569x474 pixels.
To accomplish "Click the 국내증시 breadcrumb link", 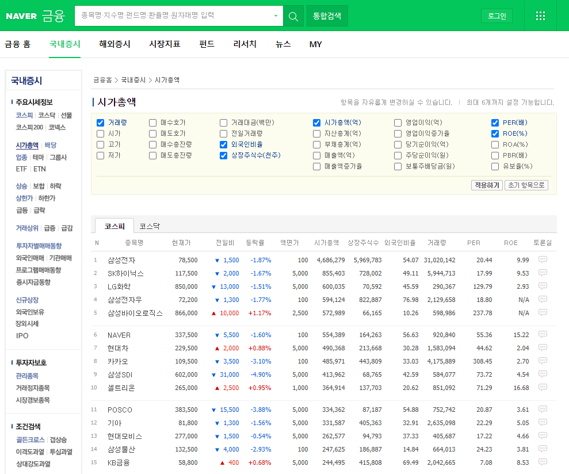I will [x=133, y=80].
